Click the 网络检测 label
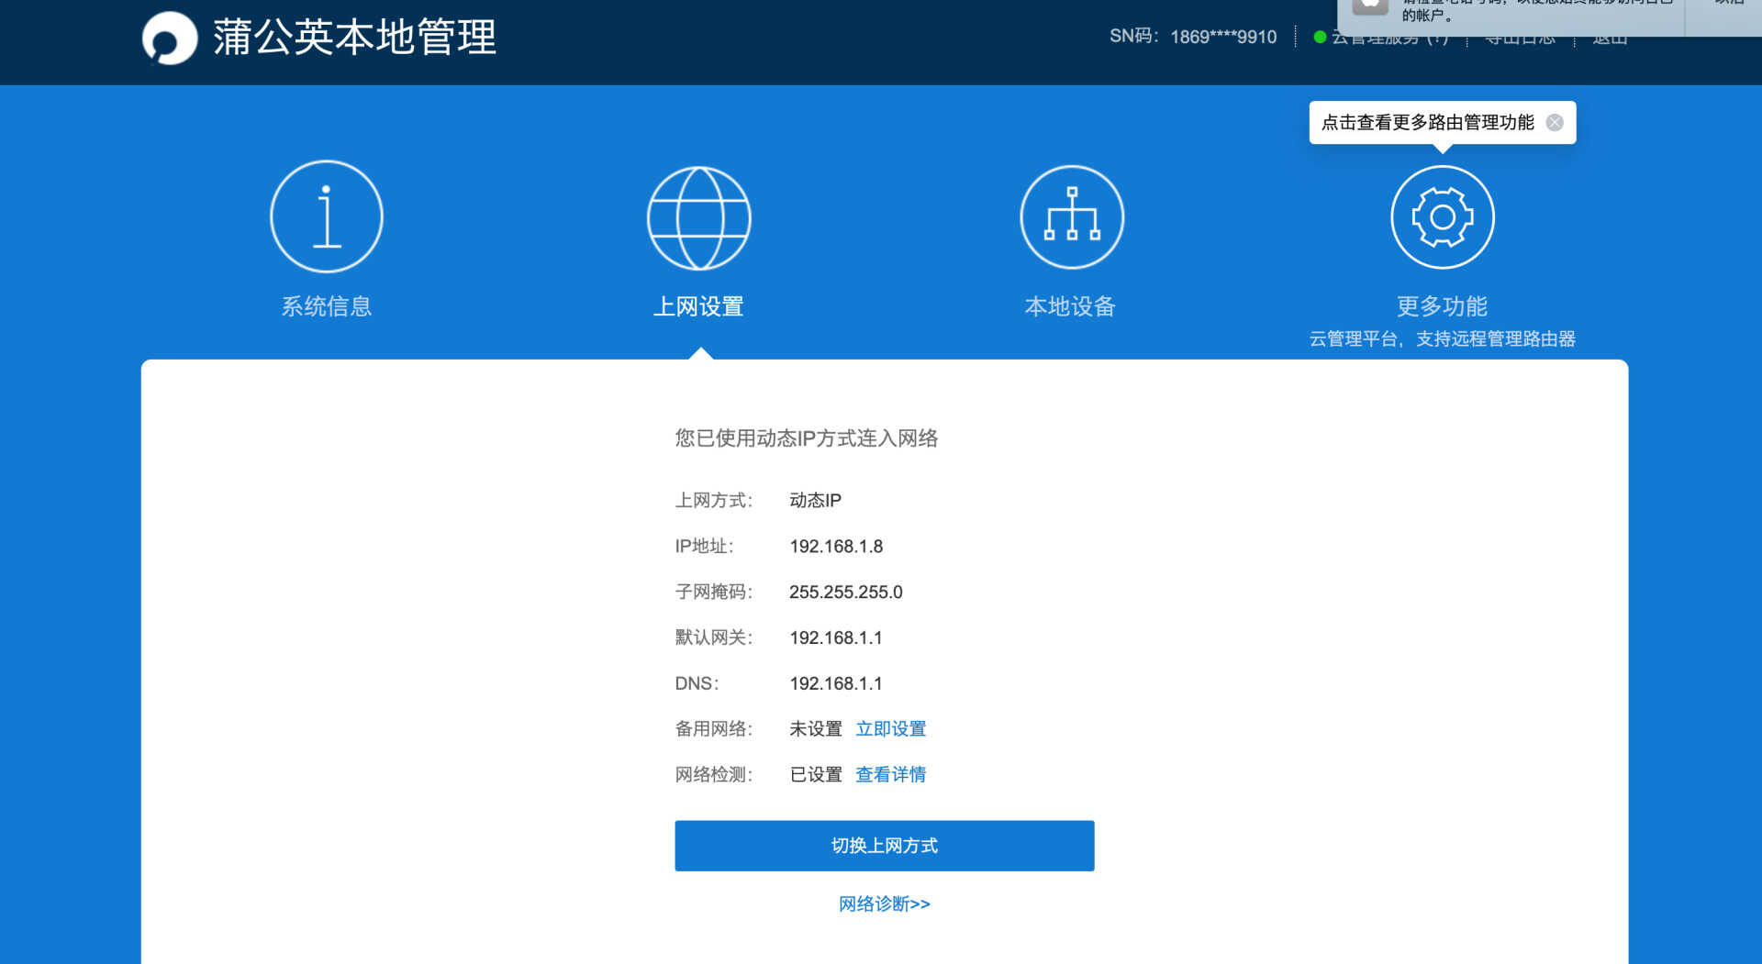This screenshot has height=964, width=1762. pyautogui.click(x=714, y=775)
